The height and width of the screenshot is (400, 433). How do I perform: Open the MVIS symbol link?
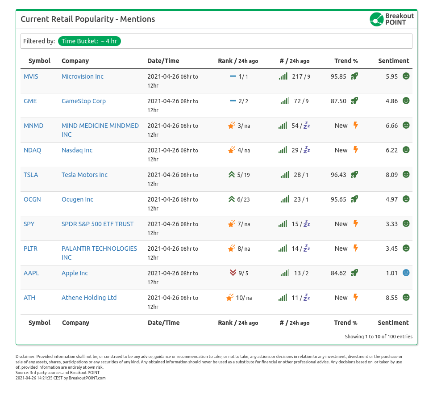click(31, 76)
